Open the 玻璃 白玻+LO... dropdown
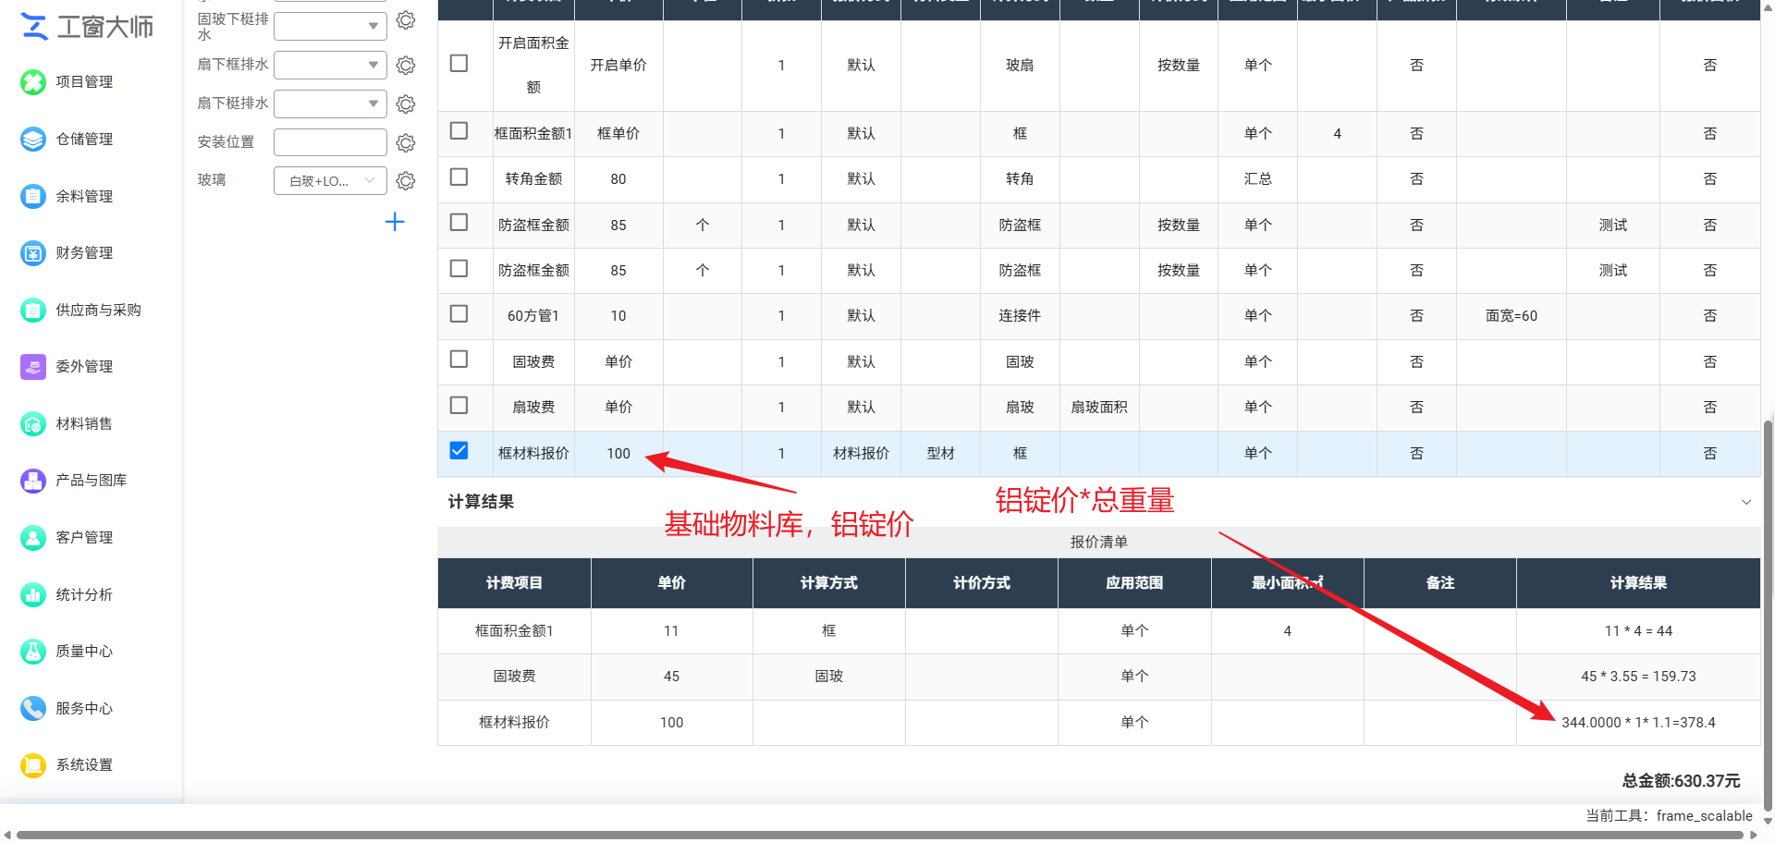 330,181
